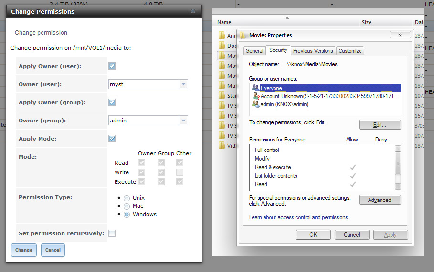Open the Customize tab
The height and width of the screenshot is (272, 434).
(350, 51)
